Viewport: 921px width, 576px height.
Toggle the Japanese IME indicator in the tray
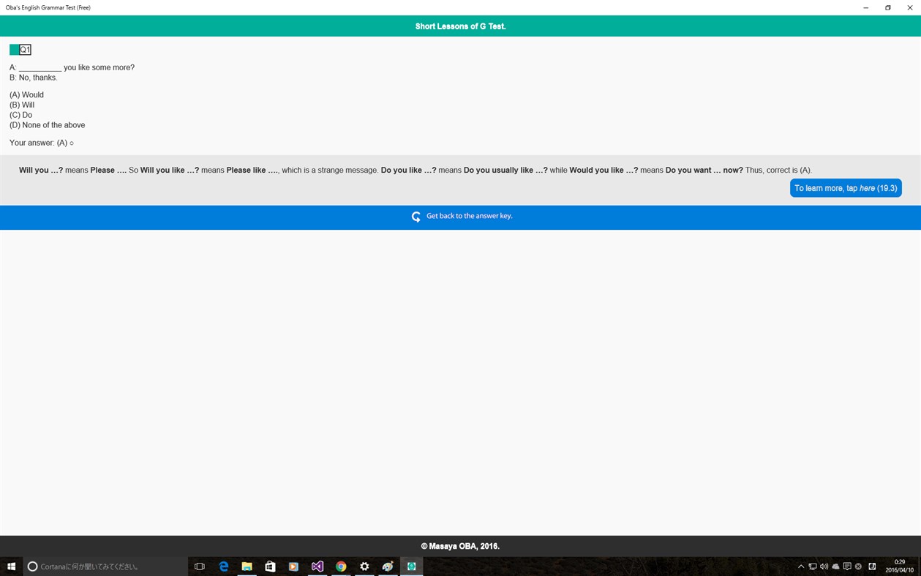(871, 566)
